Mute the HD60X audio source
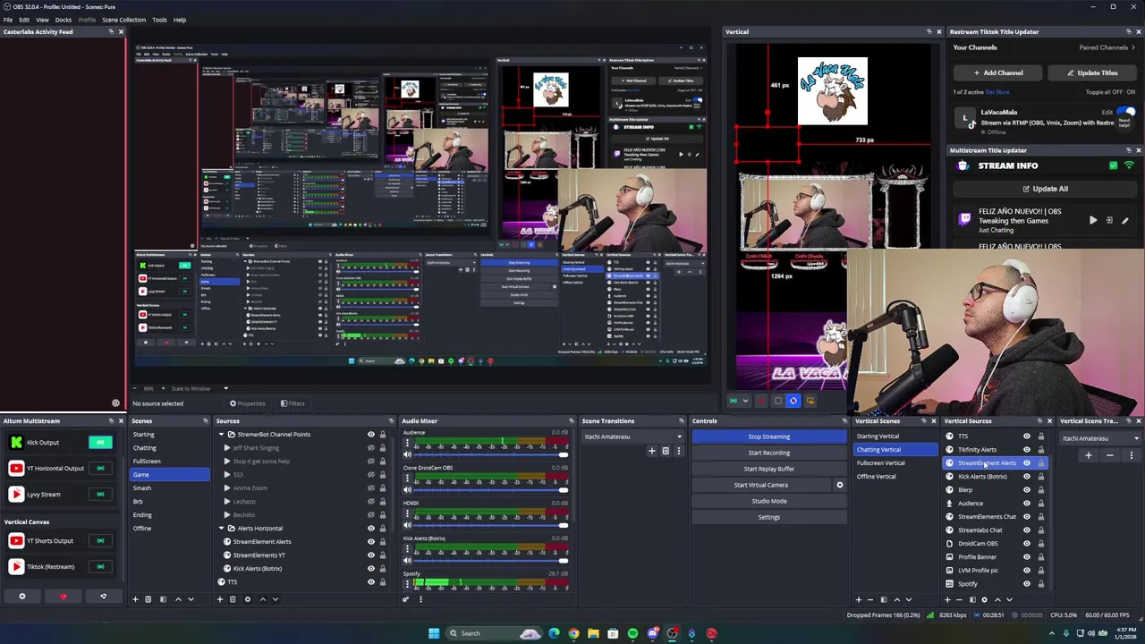 point(407,525)
